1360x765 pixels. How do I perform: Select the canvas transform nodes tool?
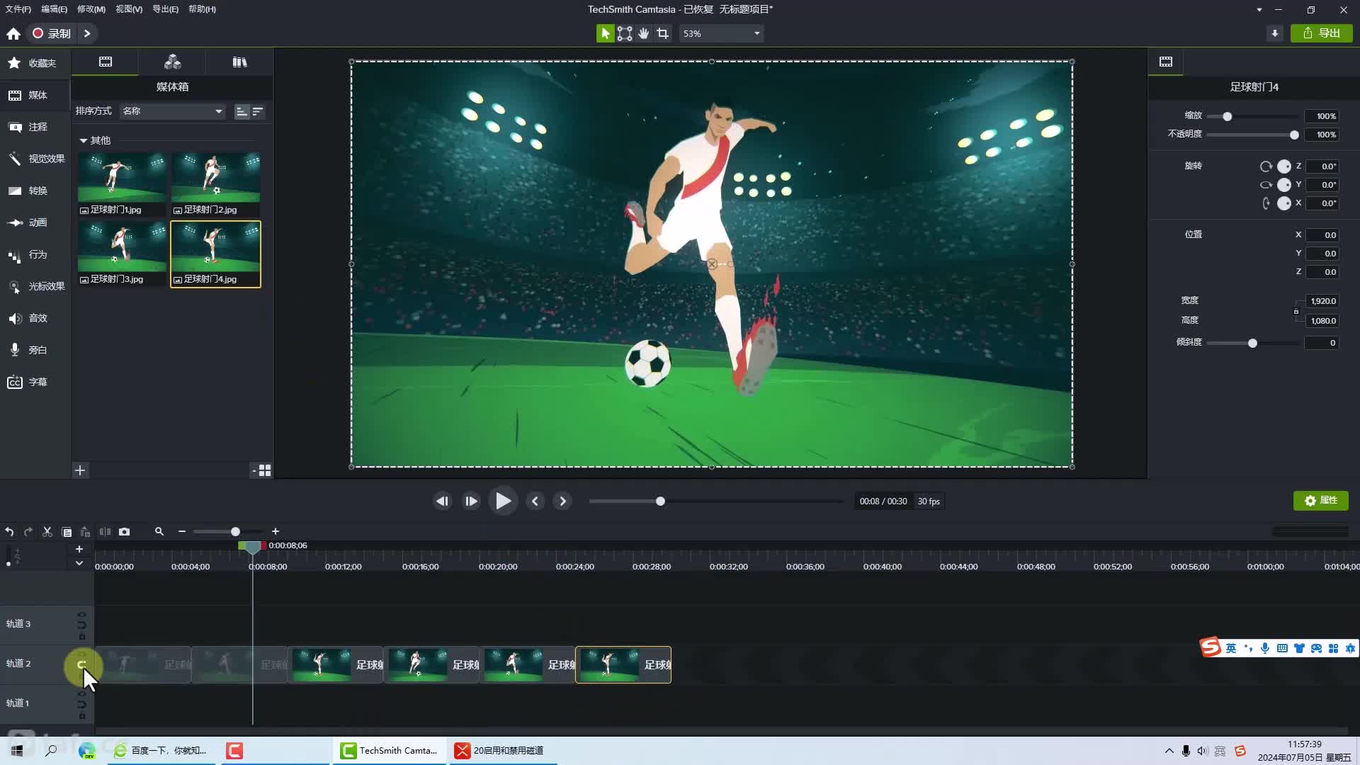(x=625, y=33)
